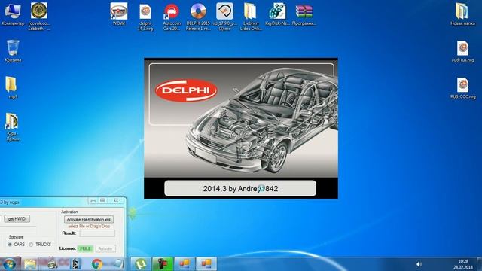Click Activate FileActivation.xml button

click(x=89, y=219)
